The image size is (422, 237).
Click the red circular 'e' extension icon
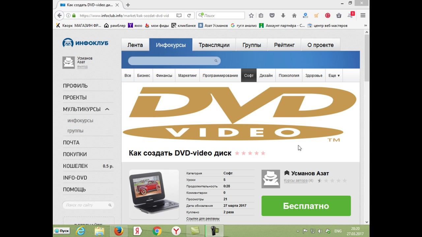coord(328,15)
